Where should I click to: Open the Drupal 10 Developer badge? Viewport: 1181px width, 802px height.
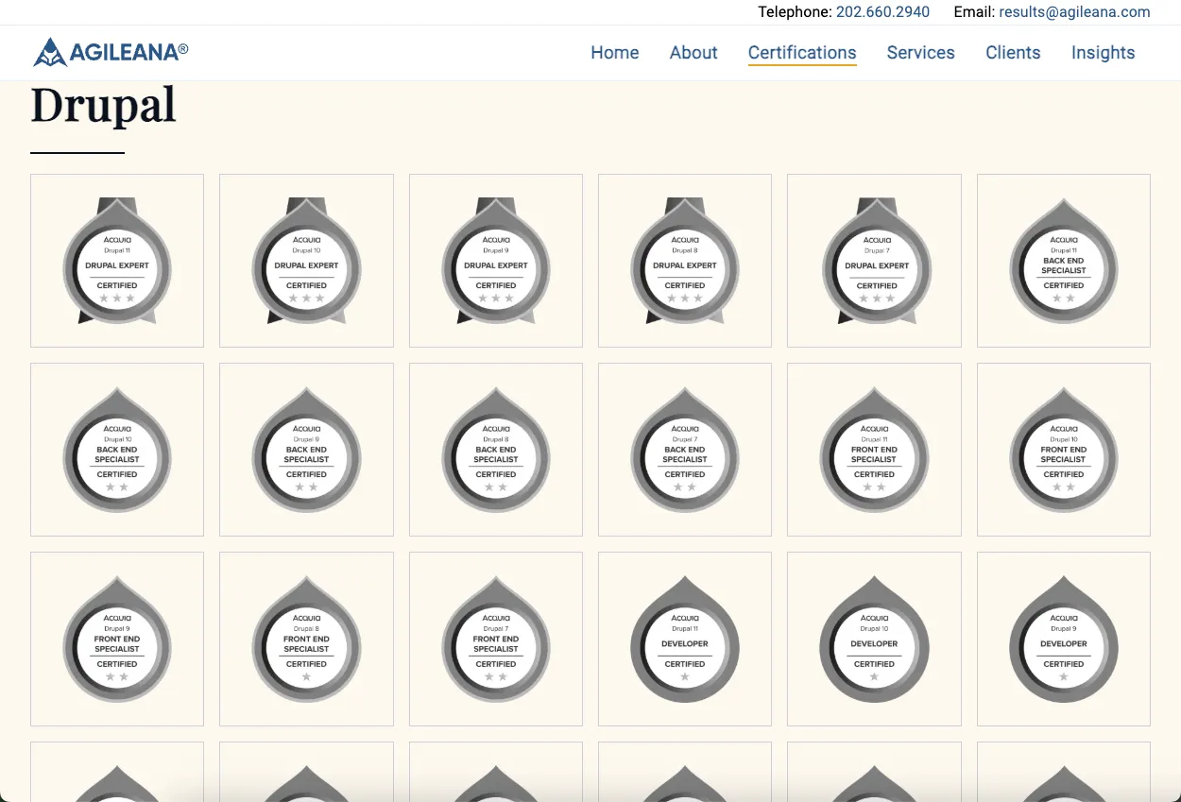point(874,639)
